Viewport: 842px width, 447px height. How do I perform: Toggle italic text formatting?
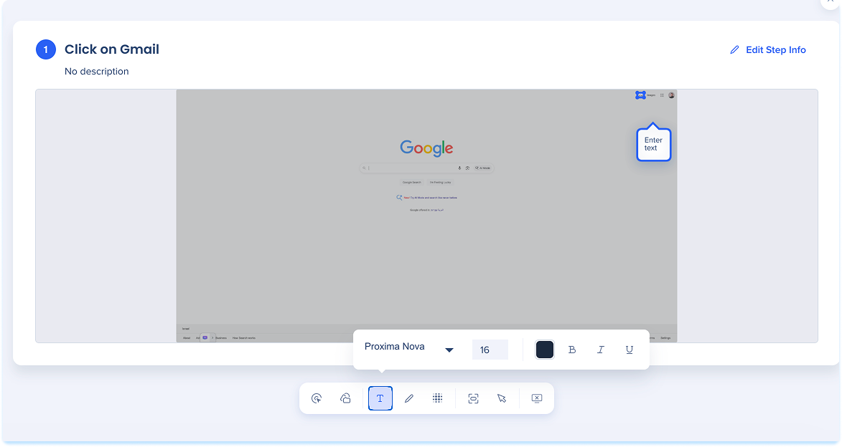[x=601, y=350]
